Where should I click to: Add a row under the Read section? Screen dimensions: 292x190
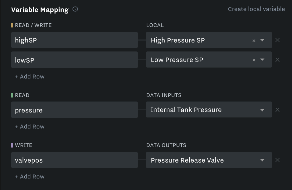[30, 126]
